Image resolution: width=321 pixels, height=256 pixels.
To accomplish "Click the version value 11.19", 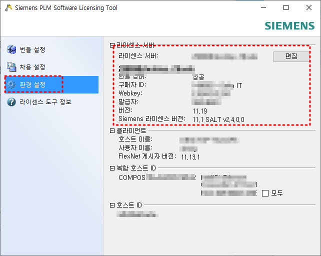I will [200, 111].
